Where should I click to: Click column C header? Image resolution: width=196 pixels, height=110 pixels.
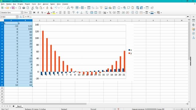click(x=40, y=20)
